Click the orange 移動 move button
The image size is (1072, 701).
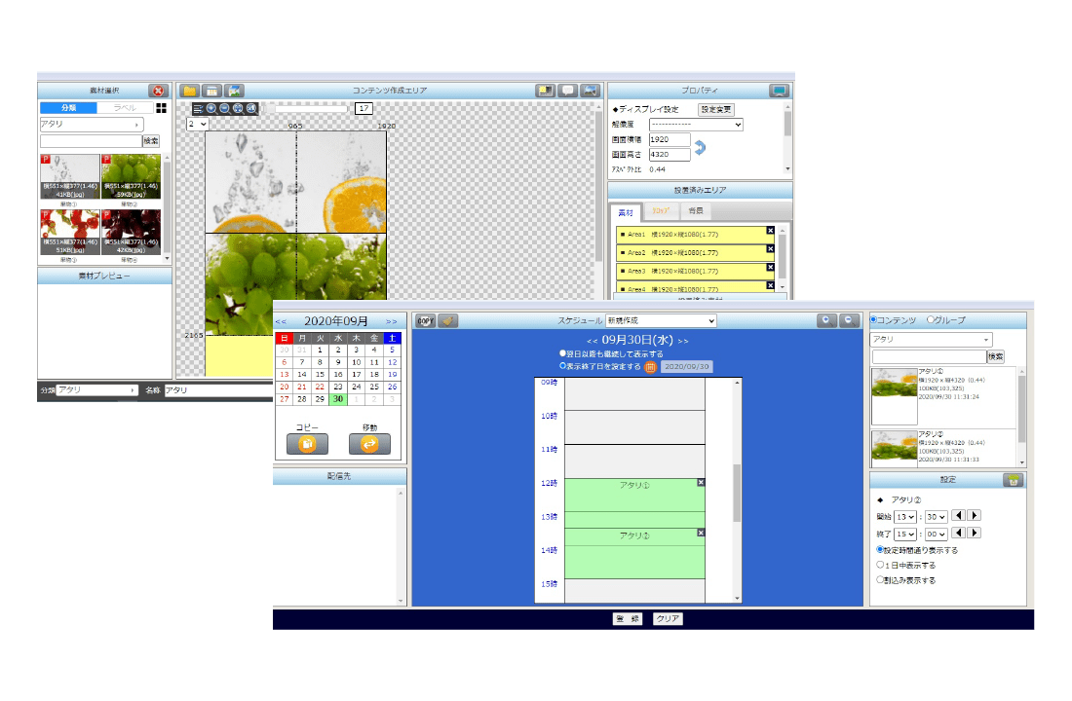tap(369, 444)
